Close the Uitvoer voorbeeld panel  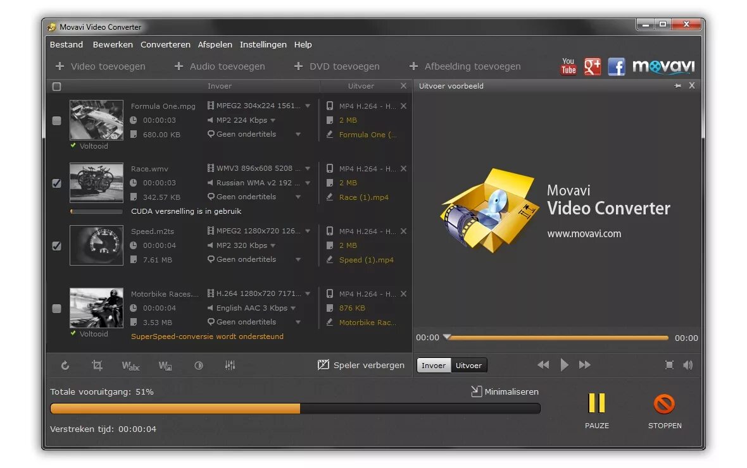[x=692, y=86]
